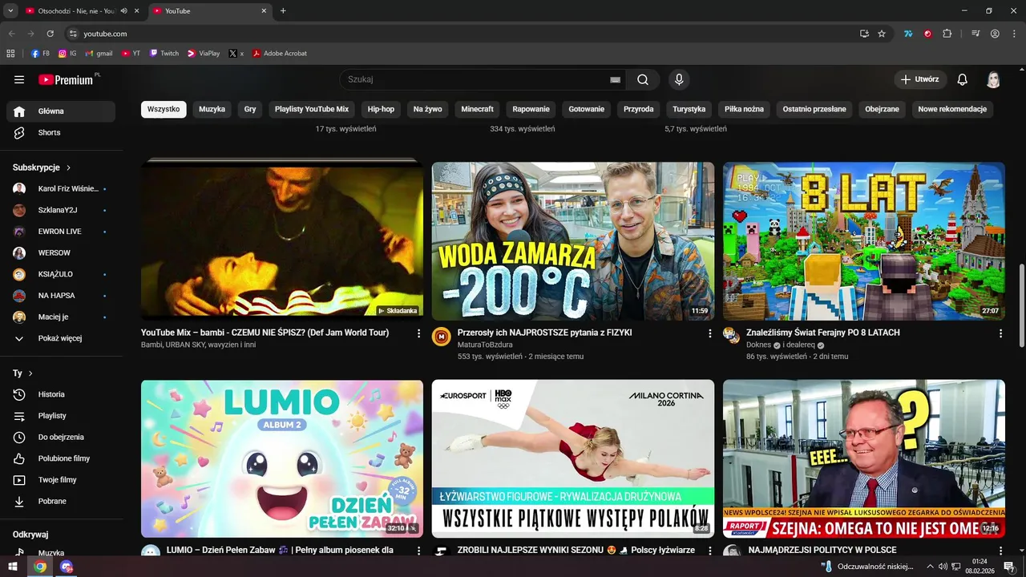The width and height of the screenshot is (1026, 577).
Task: Show hidden system tray icons
Action: point(931,567)
